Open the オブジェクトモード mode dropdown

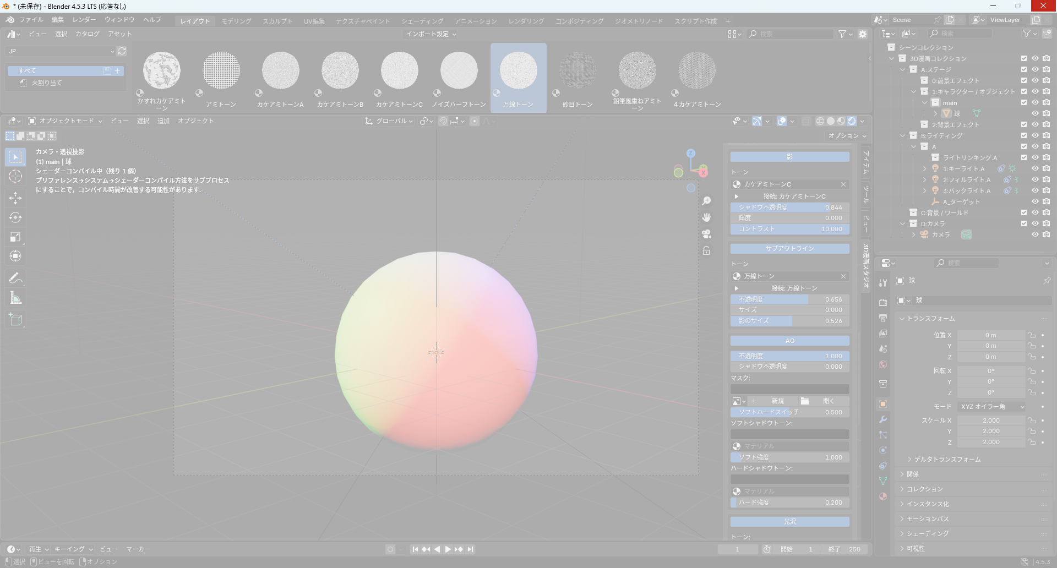pos(65,121)
